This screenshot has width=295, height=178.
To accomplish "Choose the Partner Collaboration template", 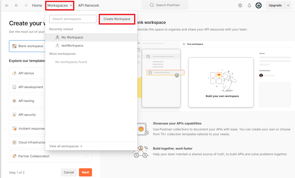I will [50, 156].
